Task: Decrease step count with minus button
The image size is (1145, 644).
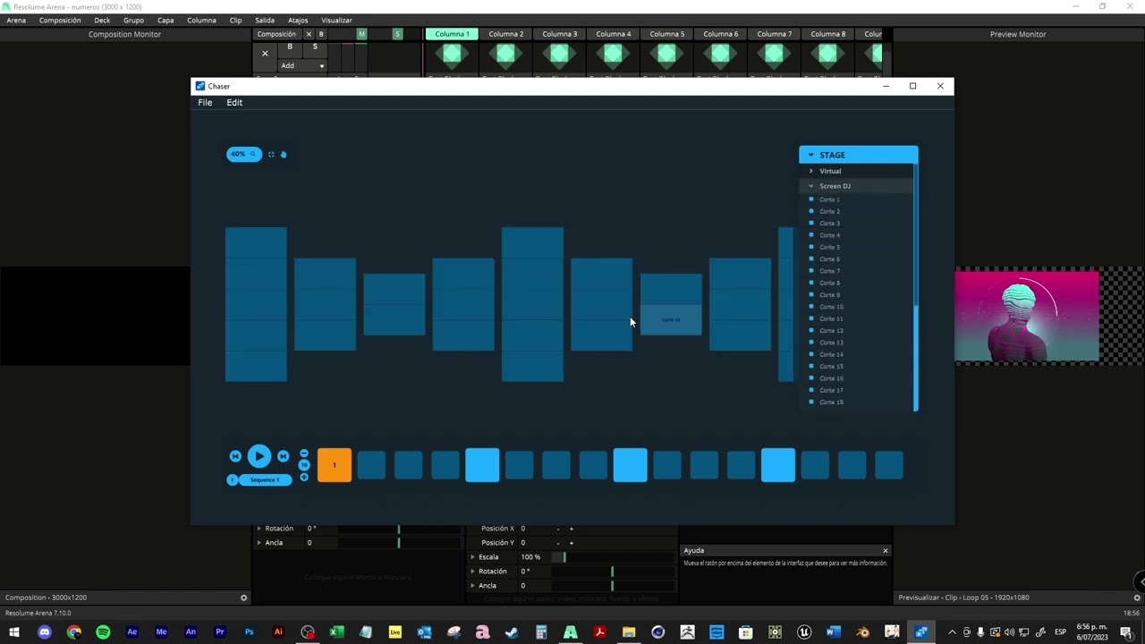Action: click(x=304, y=453)
